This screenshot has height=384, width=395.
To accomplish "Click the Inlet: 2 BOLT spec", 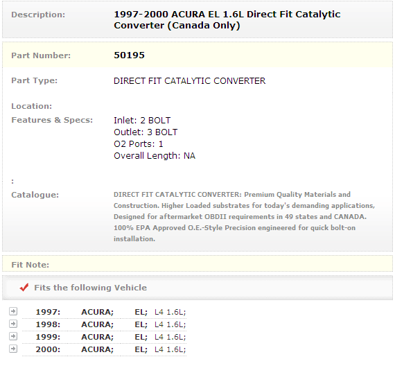I will [x=142, y=121].
